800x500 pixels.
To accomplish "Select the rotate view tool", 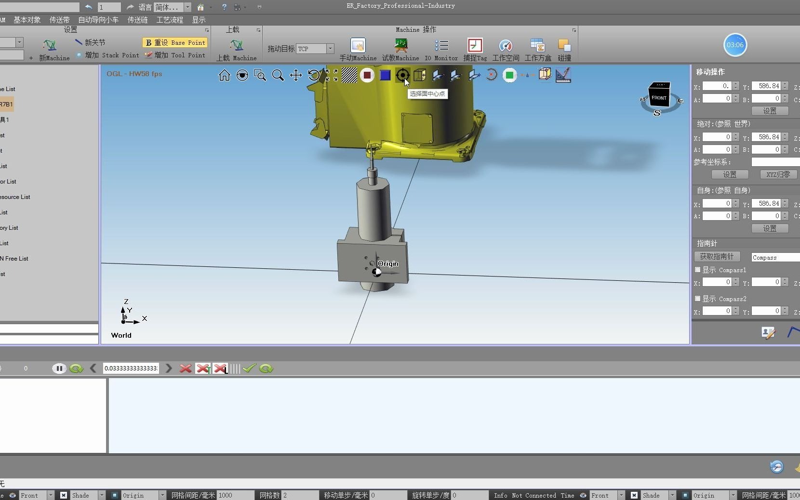I will [314, 75].
